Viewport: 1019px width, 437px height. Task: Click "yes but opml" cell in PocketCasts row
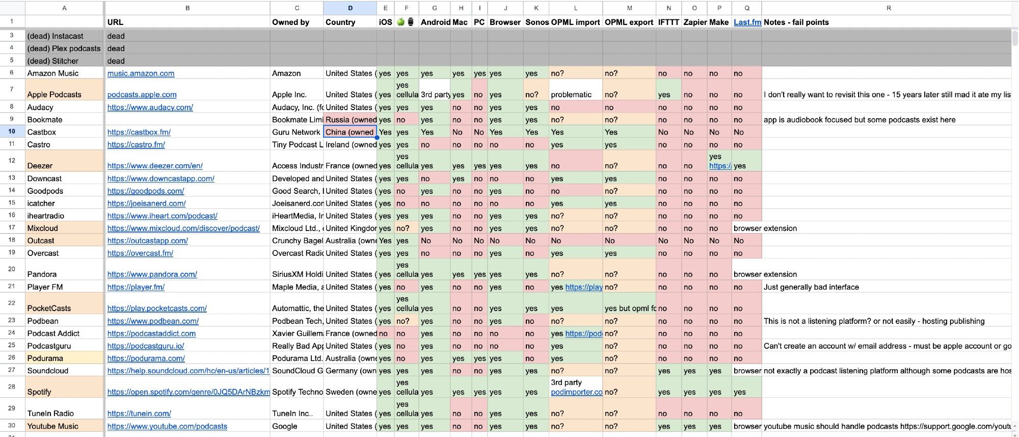(629, 303)
